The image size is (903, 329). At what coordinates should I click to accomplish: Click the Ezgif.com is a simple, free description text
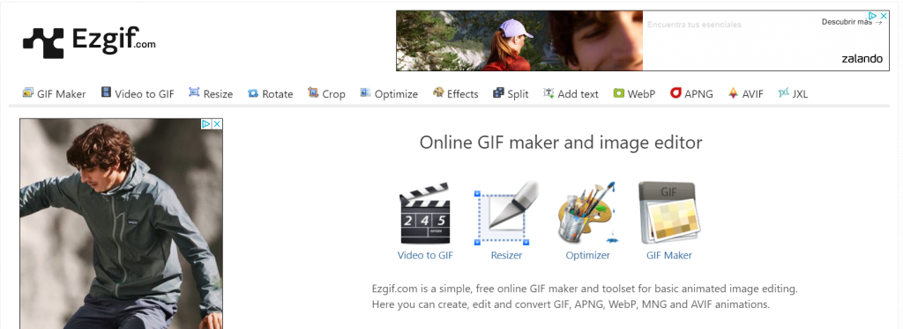pyautogui.click(x=585, y=296)
